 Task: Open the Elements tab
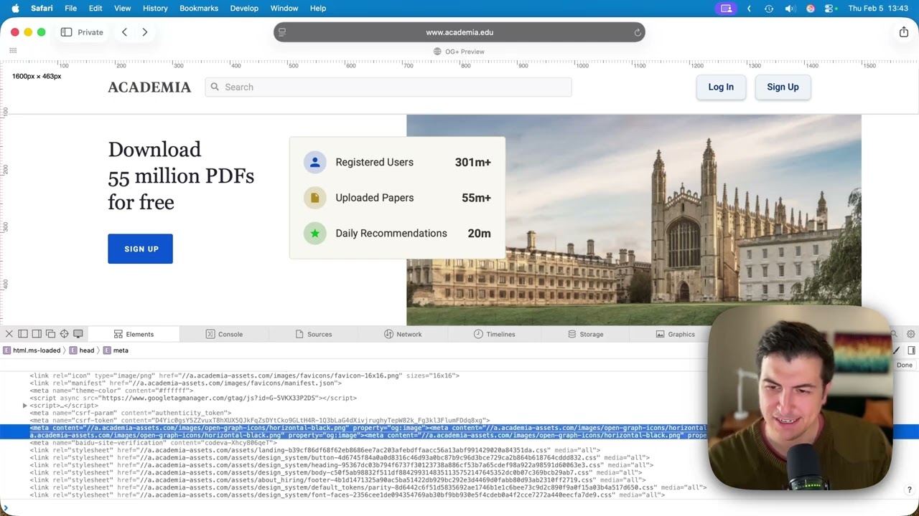tap(134, 334)
